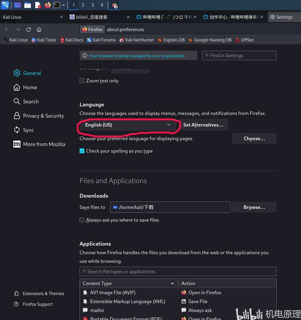Click the Firefox identity badge in address bar
The width and height of the screenshot is (301, 320).
click(x=92, y=29)
